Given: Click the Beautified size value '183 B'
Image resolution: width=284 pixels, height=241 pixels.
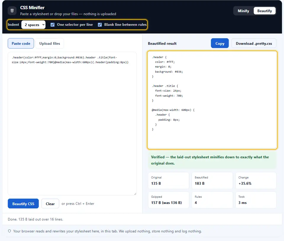Looking at the screenshot, I should tap(200, 183).
